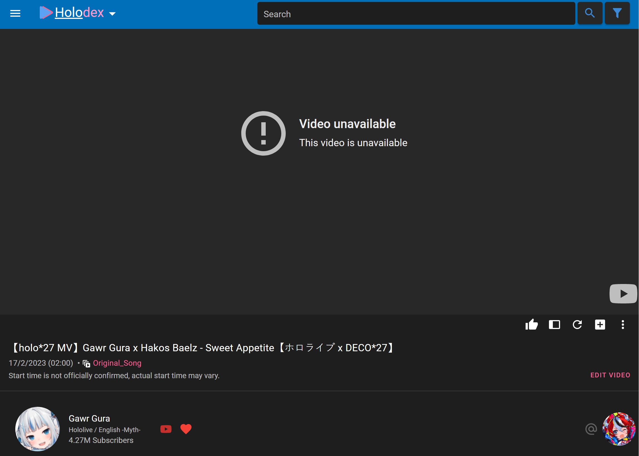This screenshot has width=639, height=456.
Task: Expand the Holodex organization dropdown arrow
Action: [112, 14]
